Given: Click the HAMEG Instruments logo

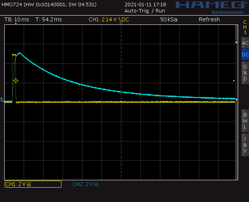Looking at the screenshot, I should 211,7.
